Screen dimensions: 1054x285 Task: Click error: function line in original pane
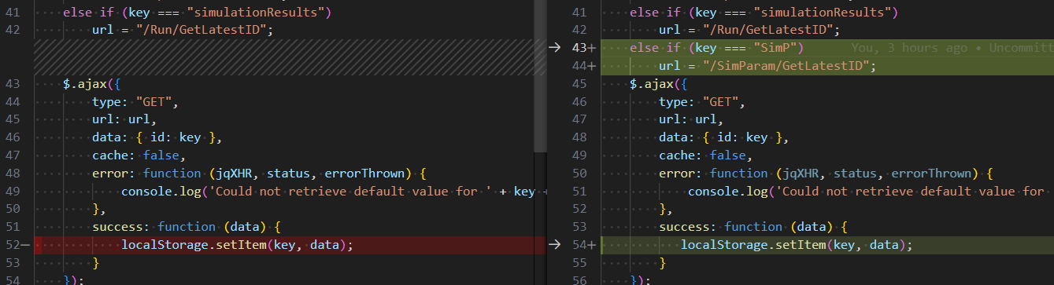pyautogui.click(x=260, y=174)
